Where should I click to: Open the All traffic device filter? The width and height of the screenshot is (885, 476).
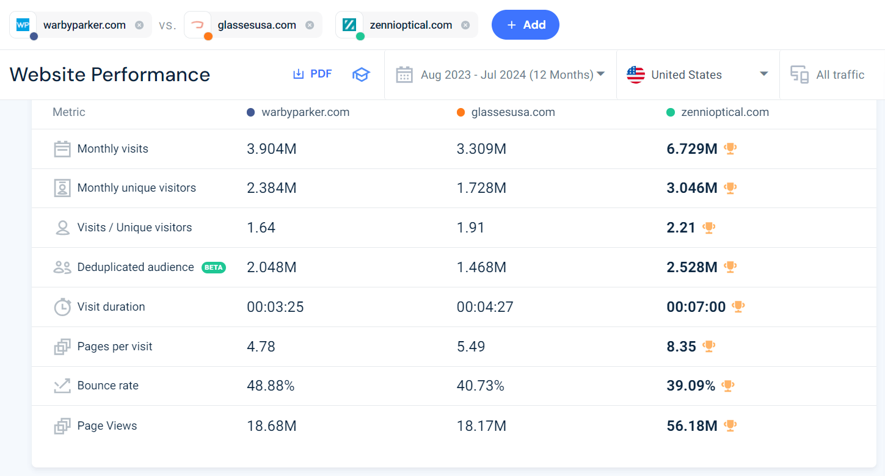click(x=828, y=74)
